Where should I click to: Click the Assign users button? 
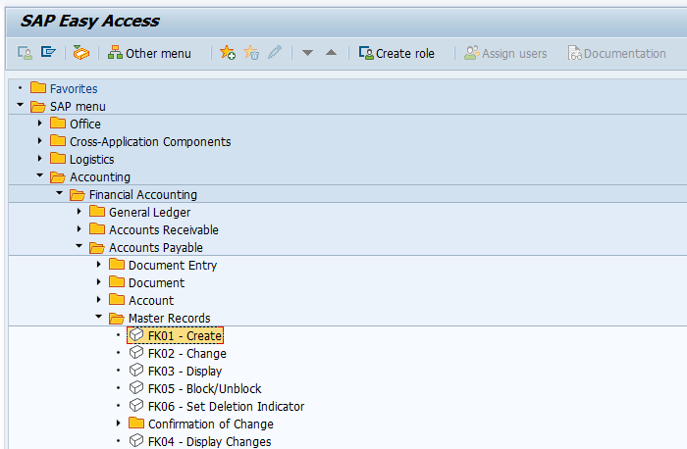505,53
